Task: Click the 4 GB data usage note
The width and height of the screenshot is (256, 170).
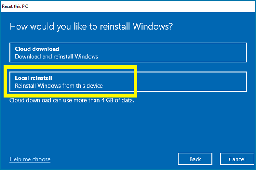Action: click(71, 101)
